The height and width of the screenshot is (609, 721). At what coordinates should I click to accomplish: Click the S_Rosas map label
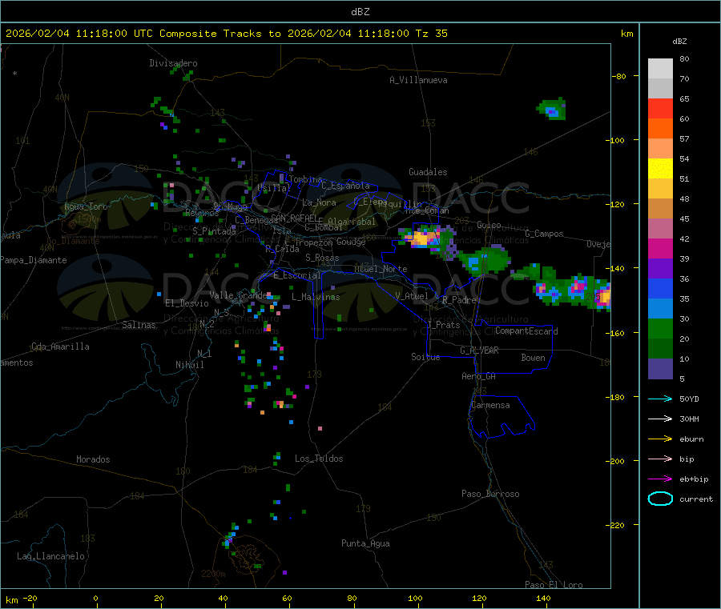pos(322,258)
